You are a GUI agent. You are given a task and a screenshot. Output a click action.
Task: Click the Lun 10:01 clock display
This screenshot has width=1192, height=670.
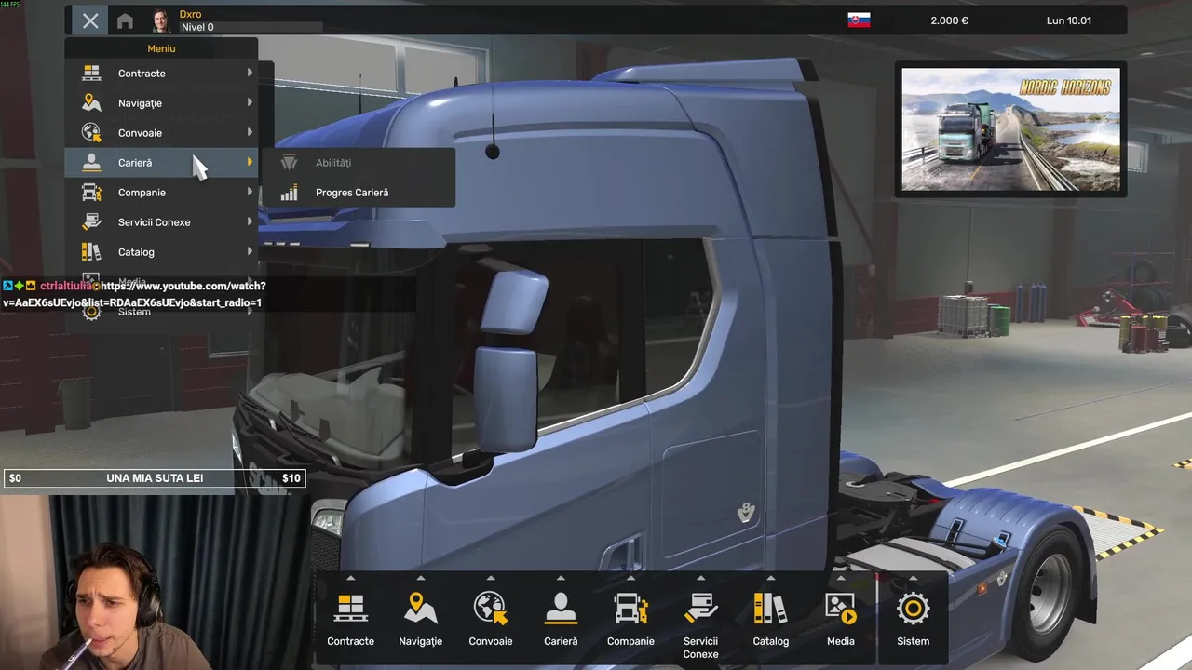[x=1069, y=20]
